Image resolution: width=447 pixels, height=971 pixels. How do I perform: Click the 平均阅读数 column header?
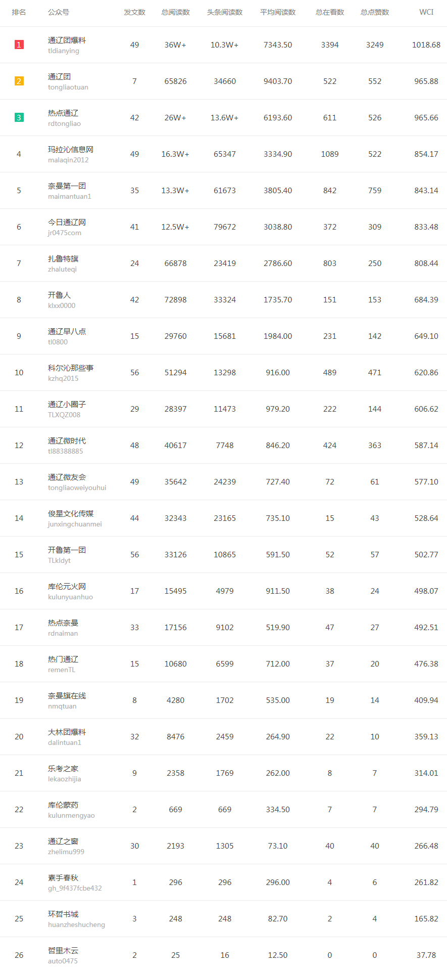[278, 12]
